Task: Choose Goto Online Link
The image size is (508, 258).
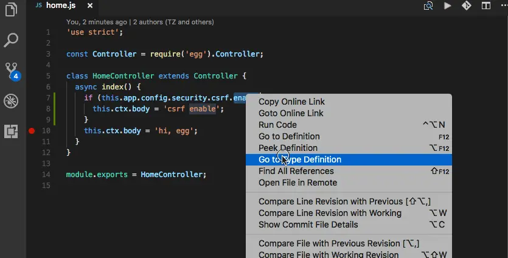Action: (x=349, y=113)
